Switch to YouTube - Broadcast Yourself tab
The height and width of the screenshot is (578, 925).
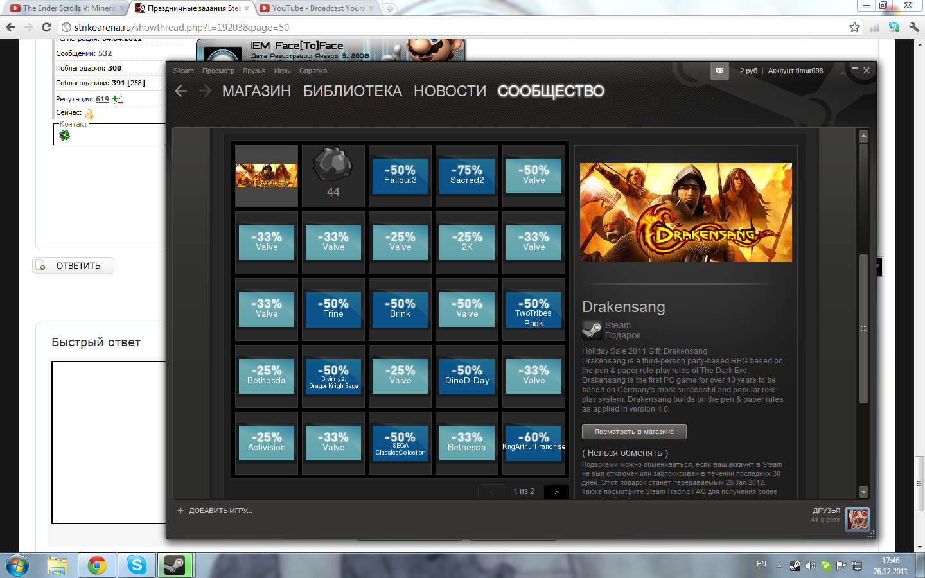318,8
